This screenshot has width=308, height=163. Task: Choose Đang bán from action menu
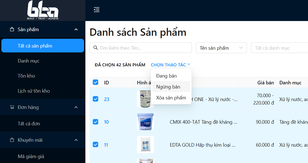click(171, 76)
